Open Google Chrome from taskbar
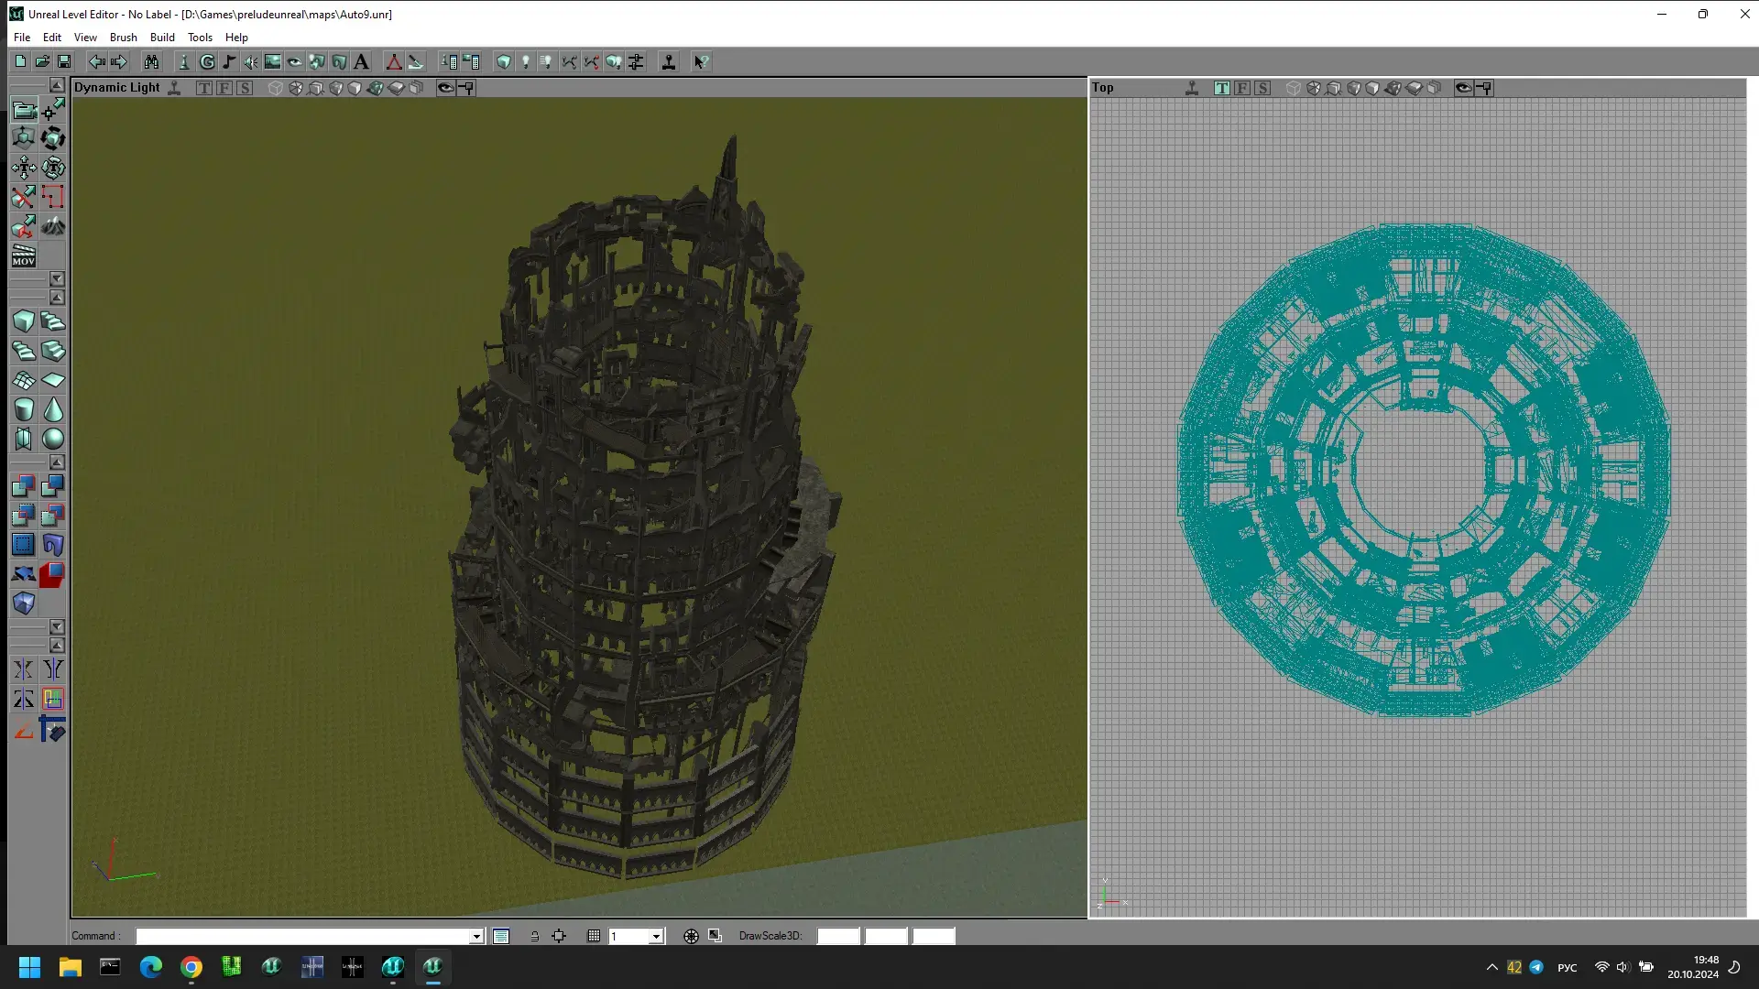1759x989 pixels. tap(191, 967)
